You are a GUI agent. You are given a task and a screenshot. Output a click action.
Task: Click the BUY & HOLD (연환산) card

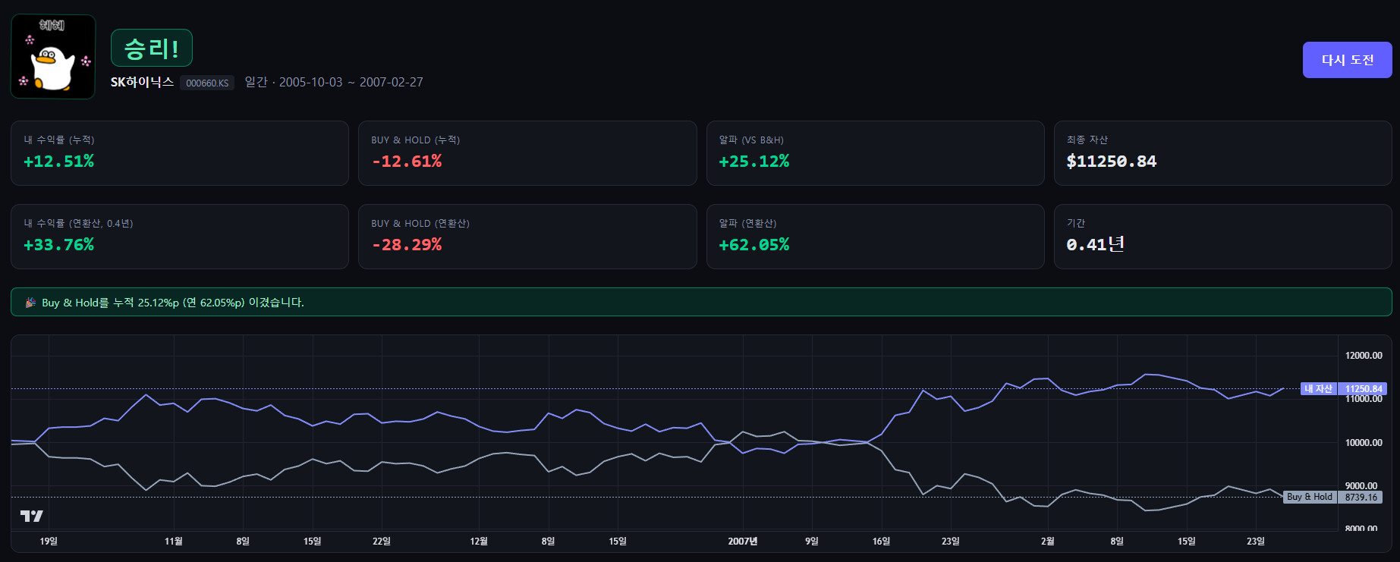pyautogui.click(x=527, y=237)
